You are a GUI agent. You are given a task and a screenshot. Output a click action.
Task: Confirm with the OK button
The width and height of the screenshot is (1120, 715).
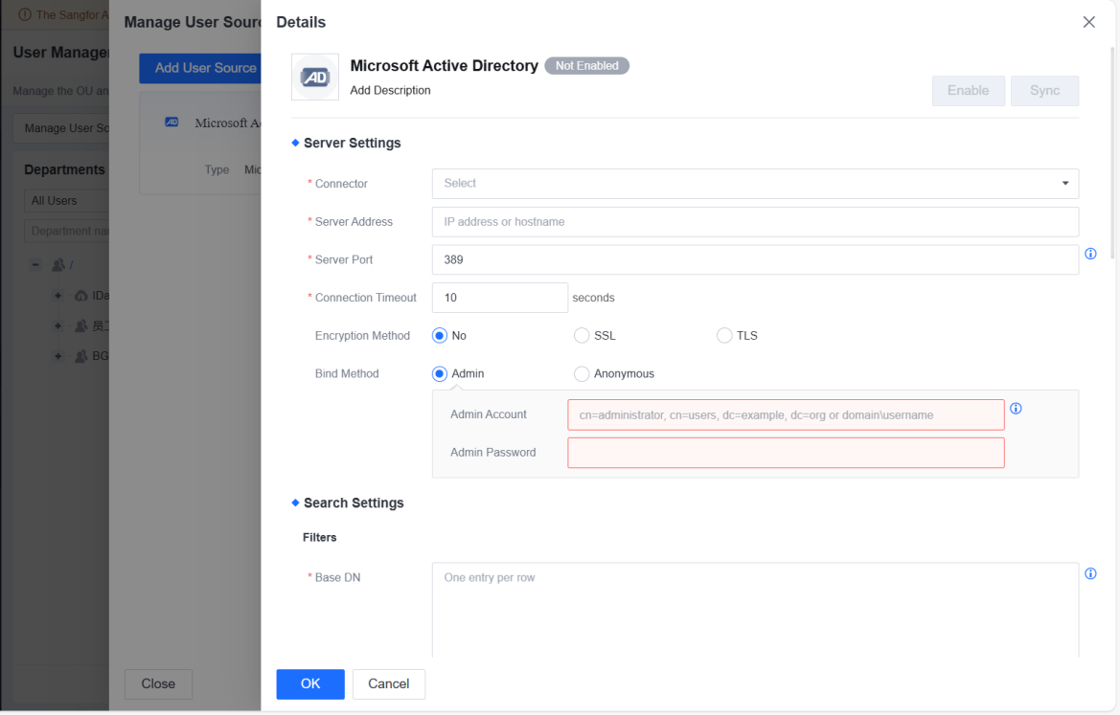(310, 683)
